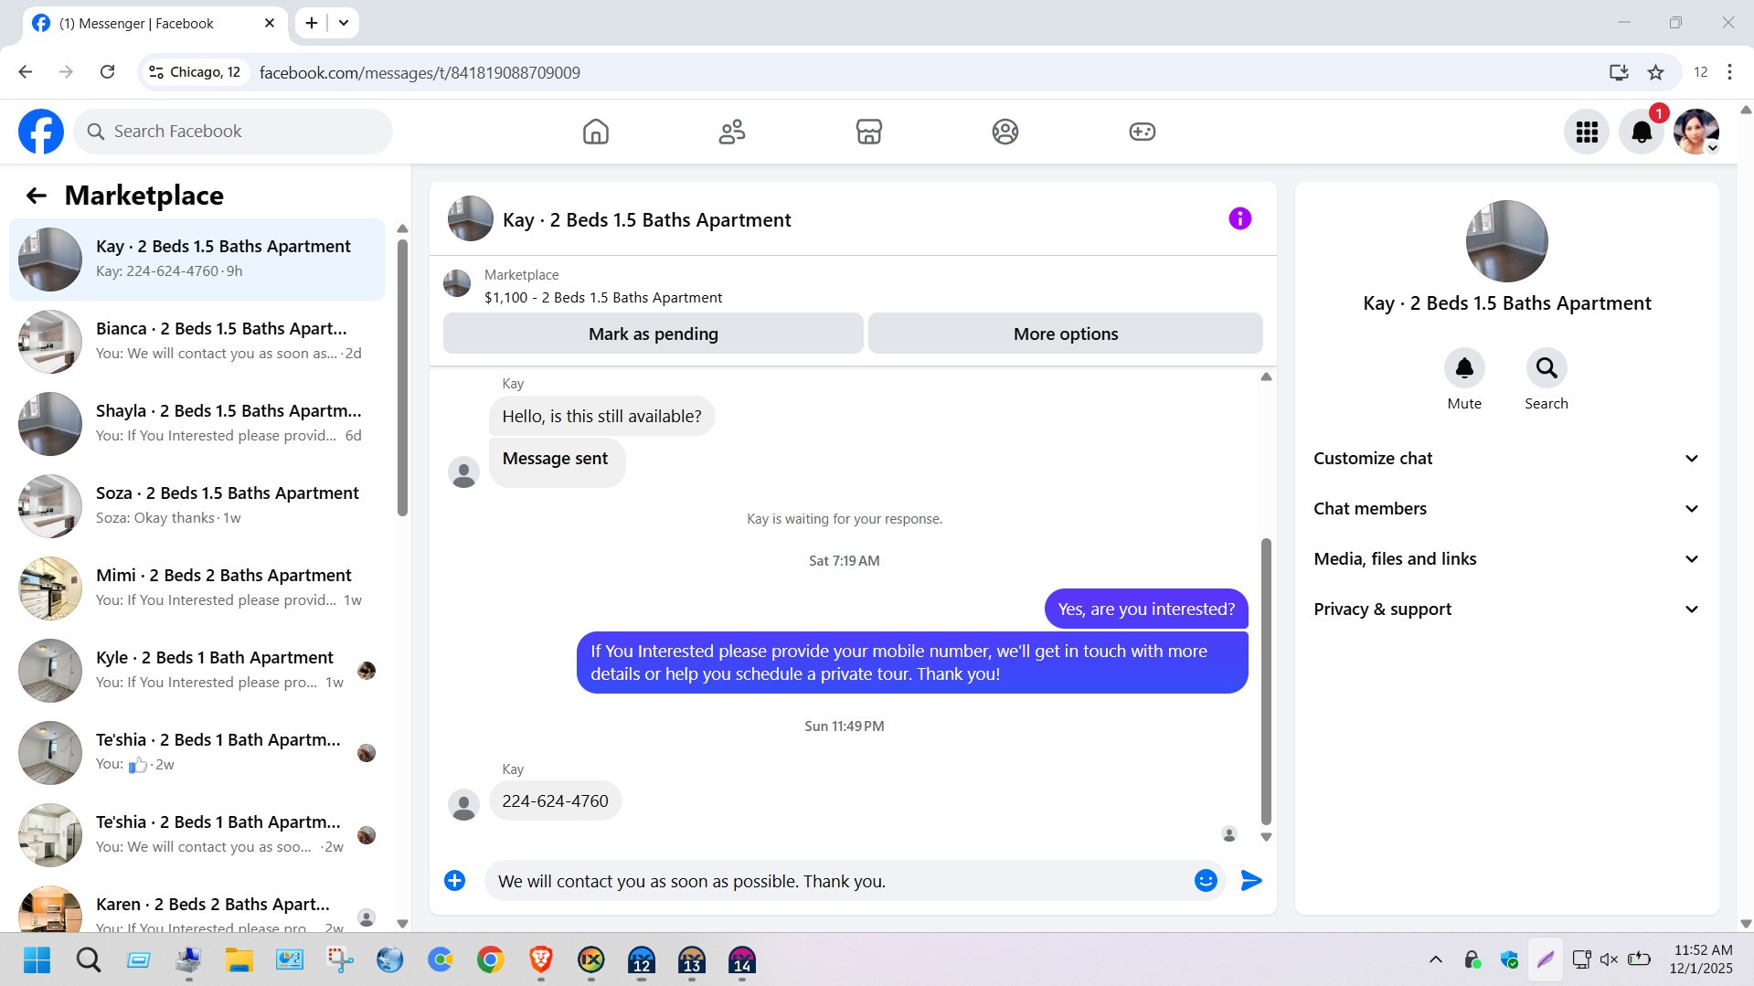This screenshot has width=1754, height=986.
Task: Toggle system volume icon in tray
Action: coord(1609,959)
